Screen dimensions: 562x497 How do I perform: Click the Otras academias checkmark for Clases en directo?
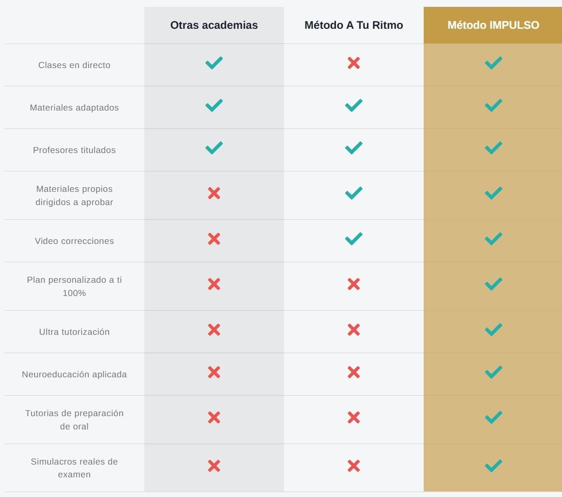[214, 63]
